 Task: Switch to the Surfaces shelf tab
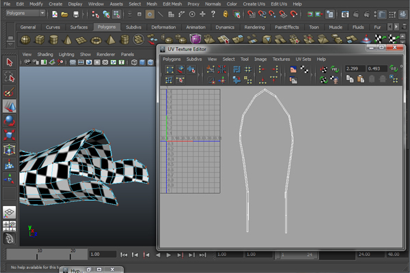79,27
